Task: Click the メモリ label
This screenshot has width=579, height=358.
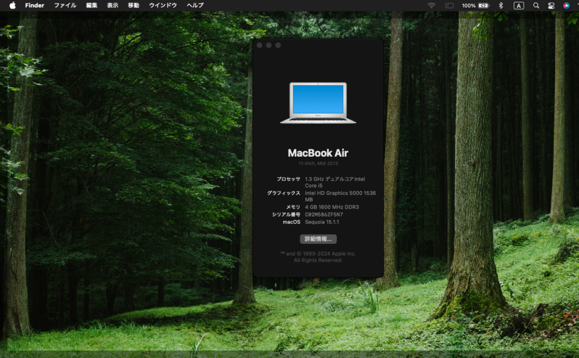Action: click(x=293, y=207)
